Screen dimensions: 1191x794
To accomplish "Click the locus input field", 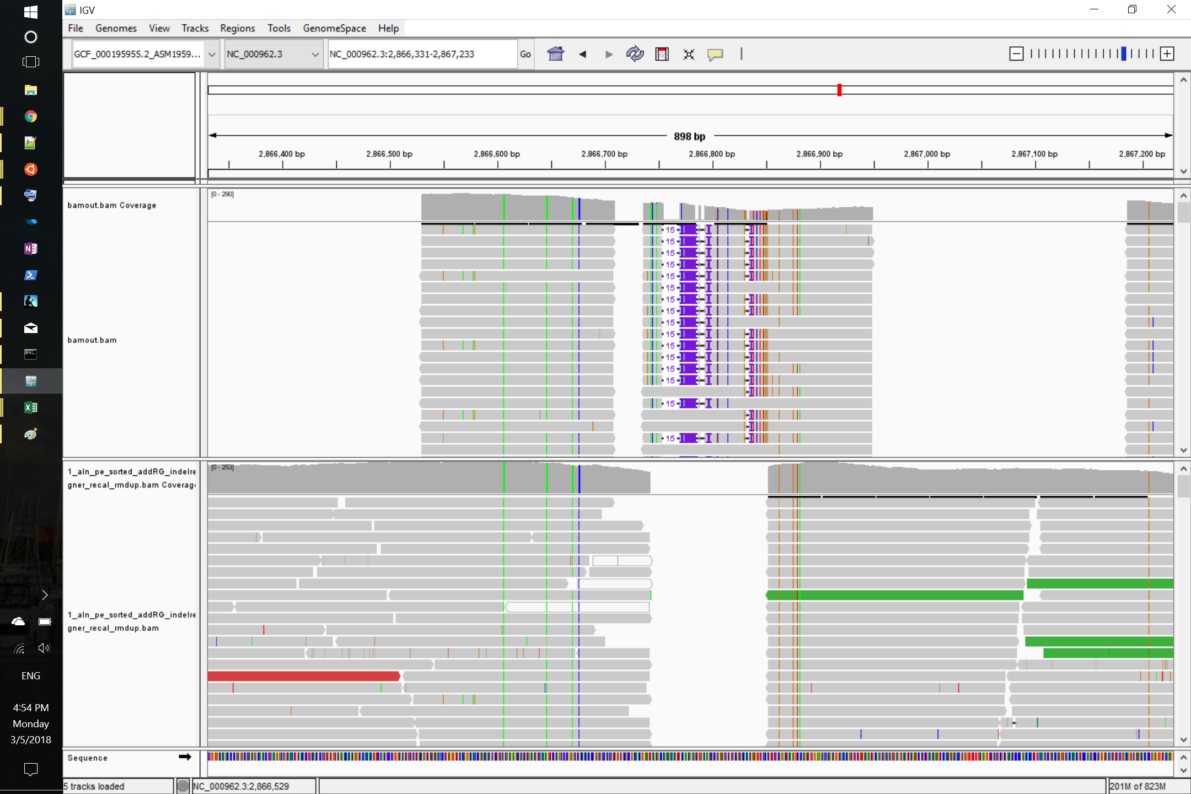I will pyautogui.click(x=422, y=54).
